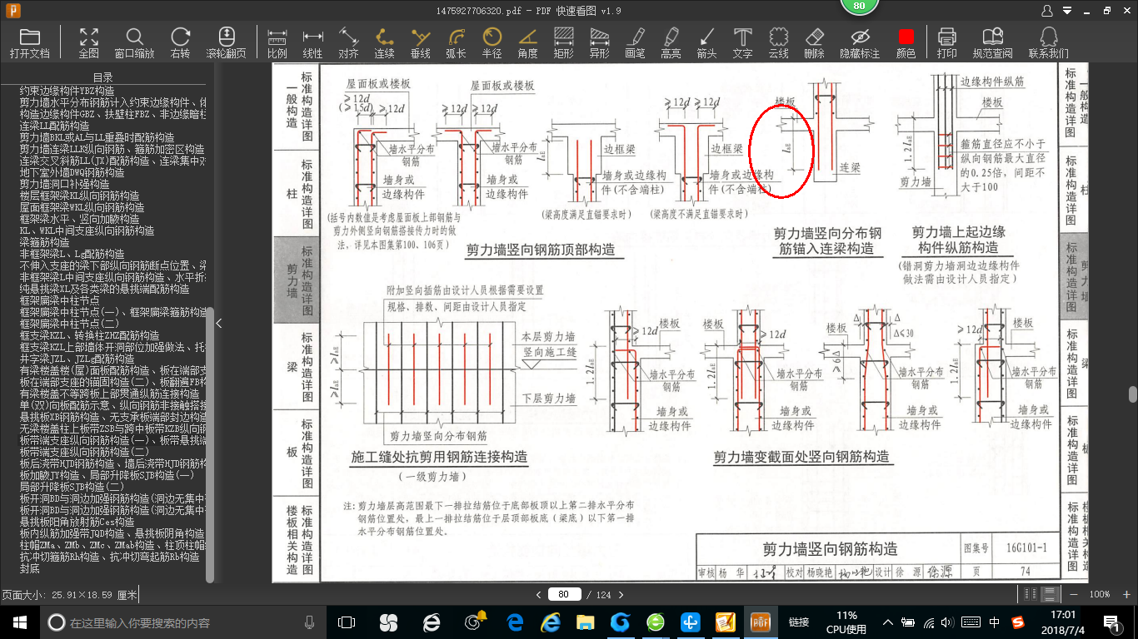Open 局部升降板SJB构造(二) outline entry
This screenshot has width=1138, height=639.
pos(72,487)
